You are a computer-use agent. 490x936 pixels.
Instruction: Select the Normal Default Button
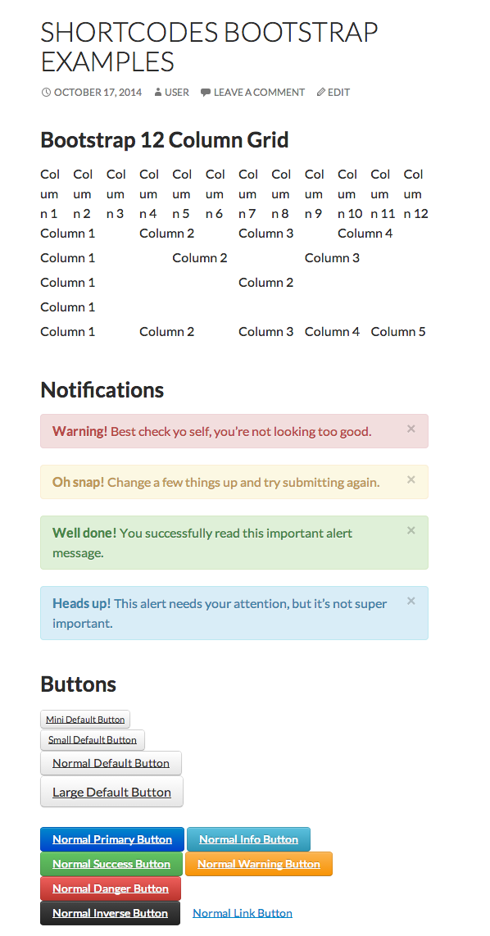pyautogui.click(x=111, y=763)
